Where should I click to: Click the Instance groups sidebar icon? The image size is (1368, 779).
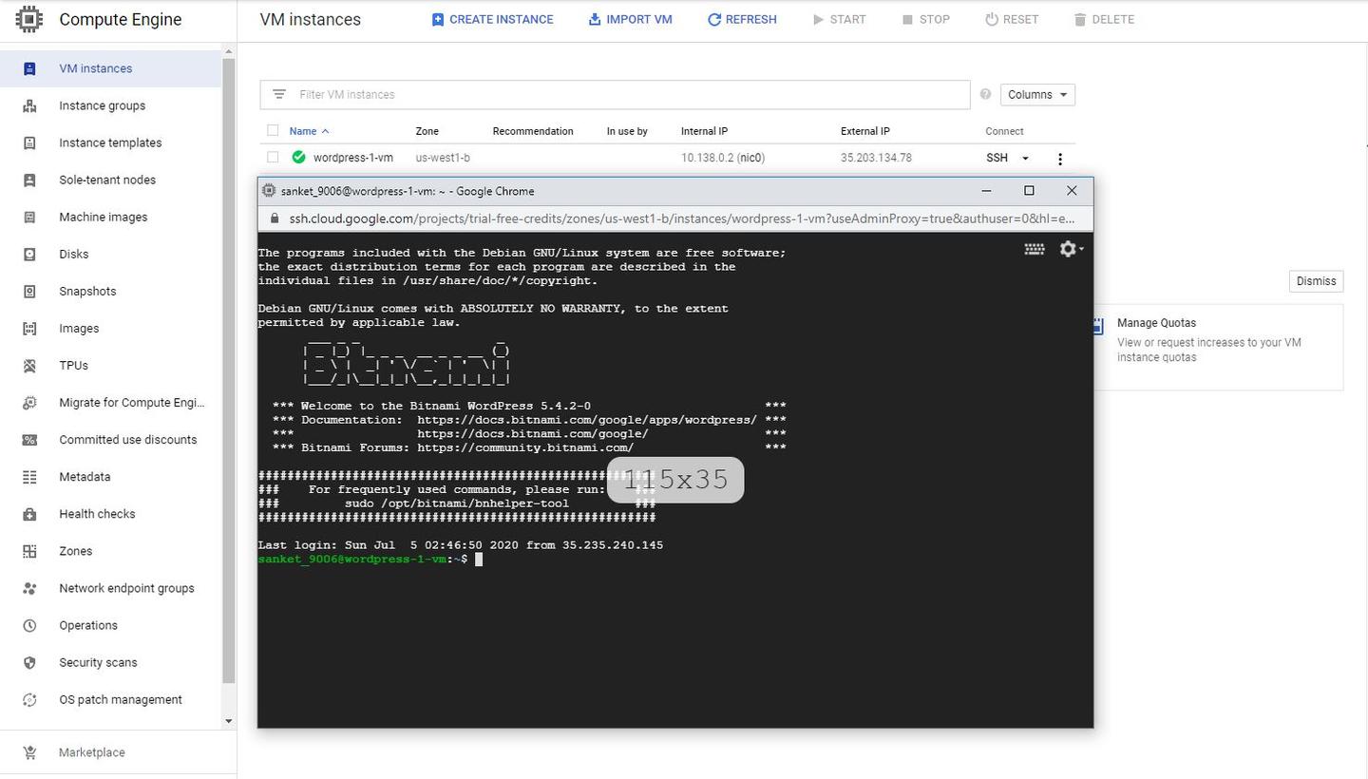tap(29, 105)
